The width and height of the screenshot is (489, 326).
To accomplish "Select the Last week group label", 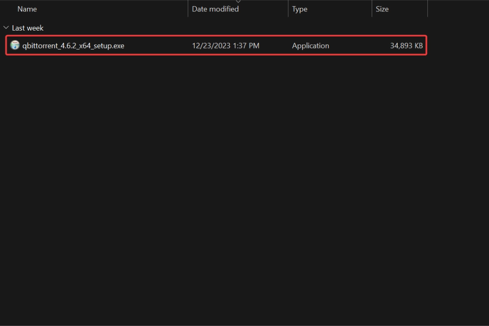I will [x=28, y=28].
